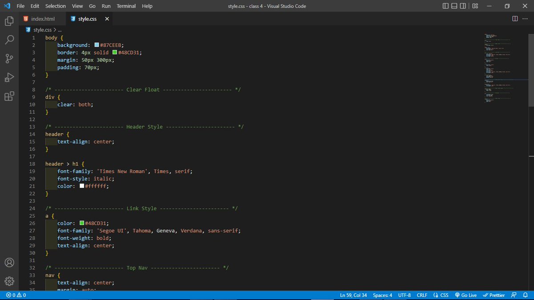Viewport: 534px width, 300px height.
Task: Click the 'Segoe UI' font-family line
Action: click(x=149, y=231)
